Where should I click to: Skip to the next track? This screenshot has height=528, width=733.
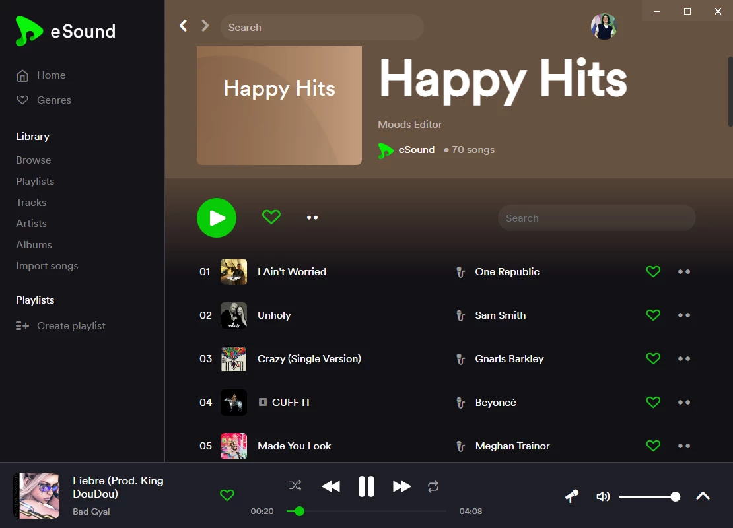click(x=401, y=486)
